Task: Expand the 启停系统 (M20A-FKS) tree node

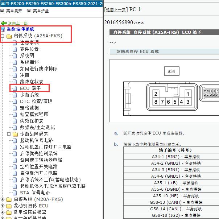Action: click(x=3, y=199)
